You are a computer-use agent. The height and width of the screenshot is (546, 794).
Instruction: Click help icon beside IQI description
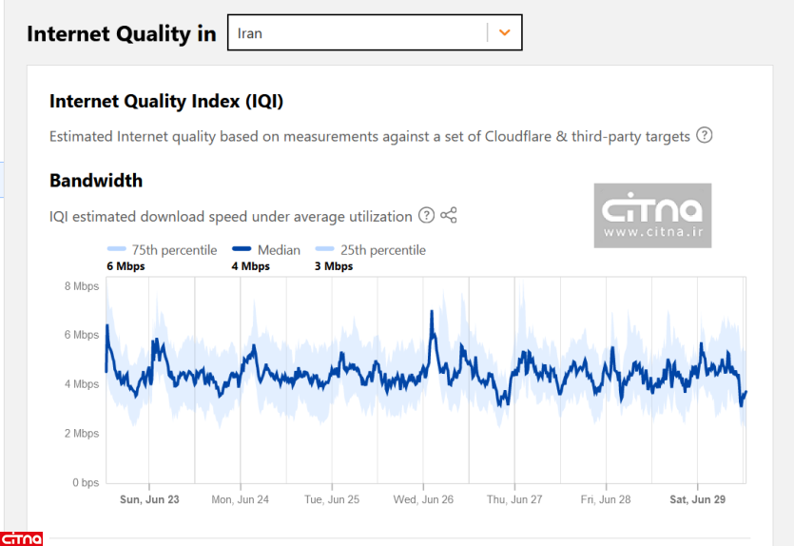click(x=704, y=135)
